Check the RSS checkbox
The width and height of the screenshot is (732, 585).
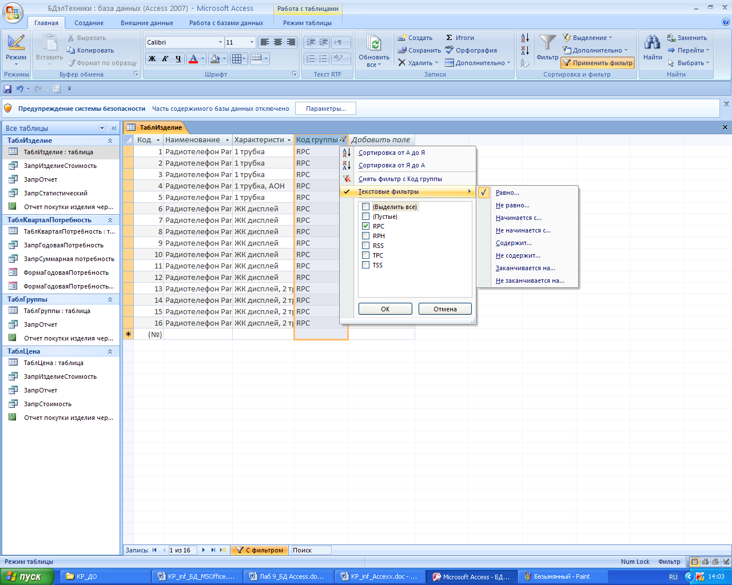point(365,246)
